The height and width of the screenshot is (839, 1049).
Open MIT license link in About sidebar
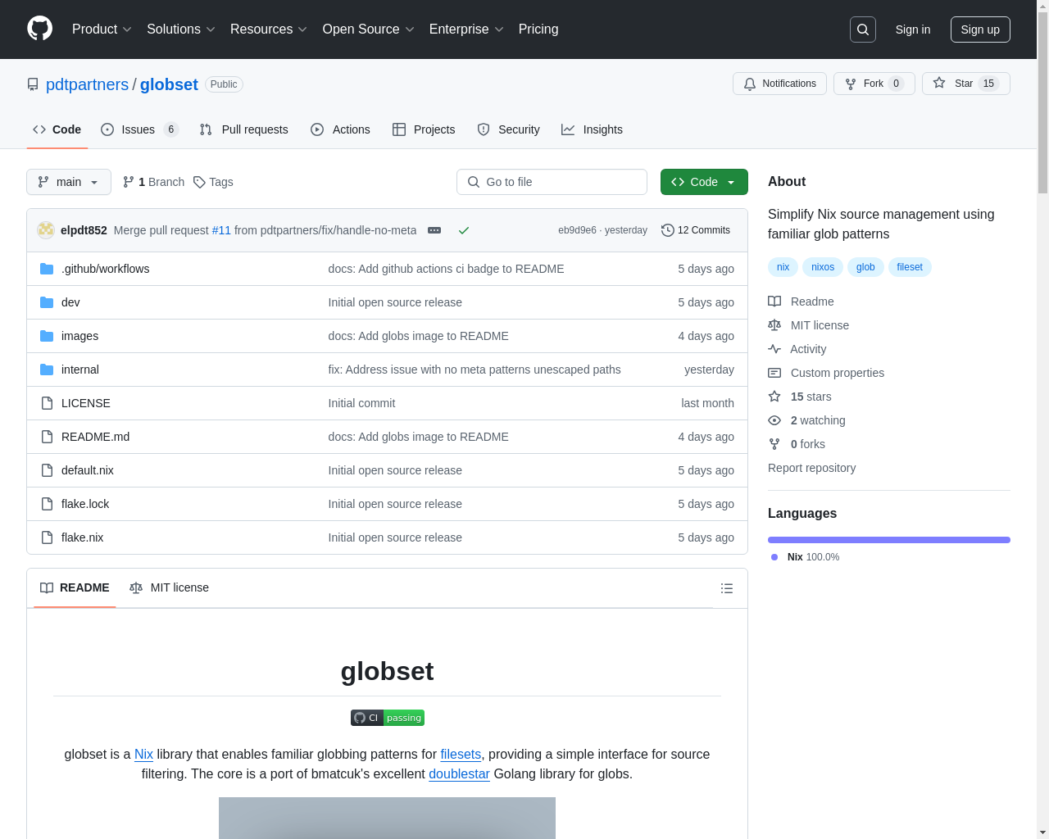click(x=808, y=325)
